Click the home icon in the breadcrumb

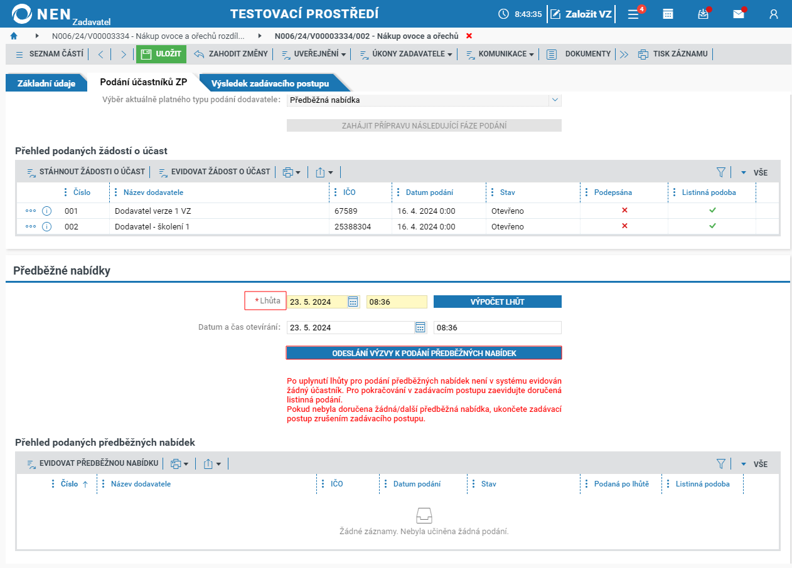(14, 36)
